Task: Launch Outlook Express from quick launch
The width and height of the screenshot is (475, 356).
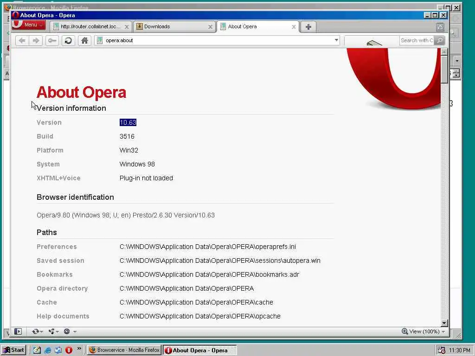Action: (58, 350)
